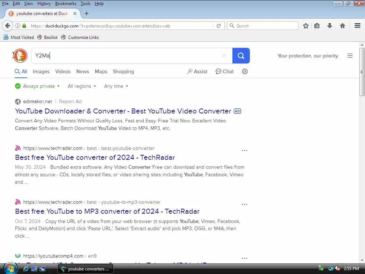Open Best free YouTube converter of 2024 link
Screen dimensions: 365x274
(95, 157)
